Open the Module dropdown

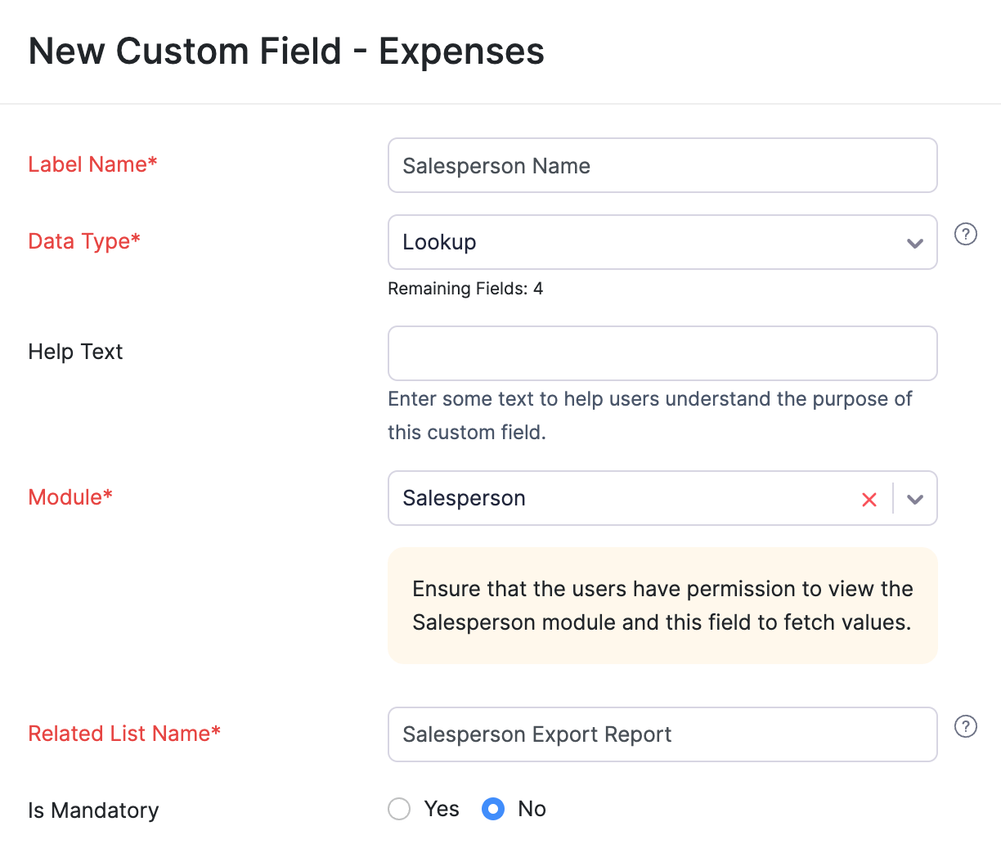pyautogui.click(x=914, y=498)
